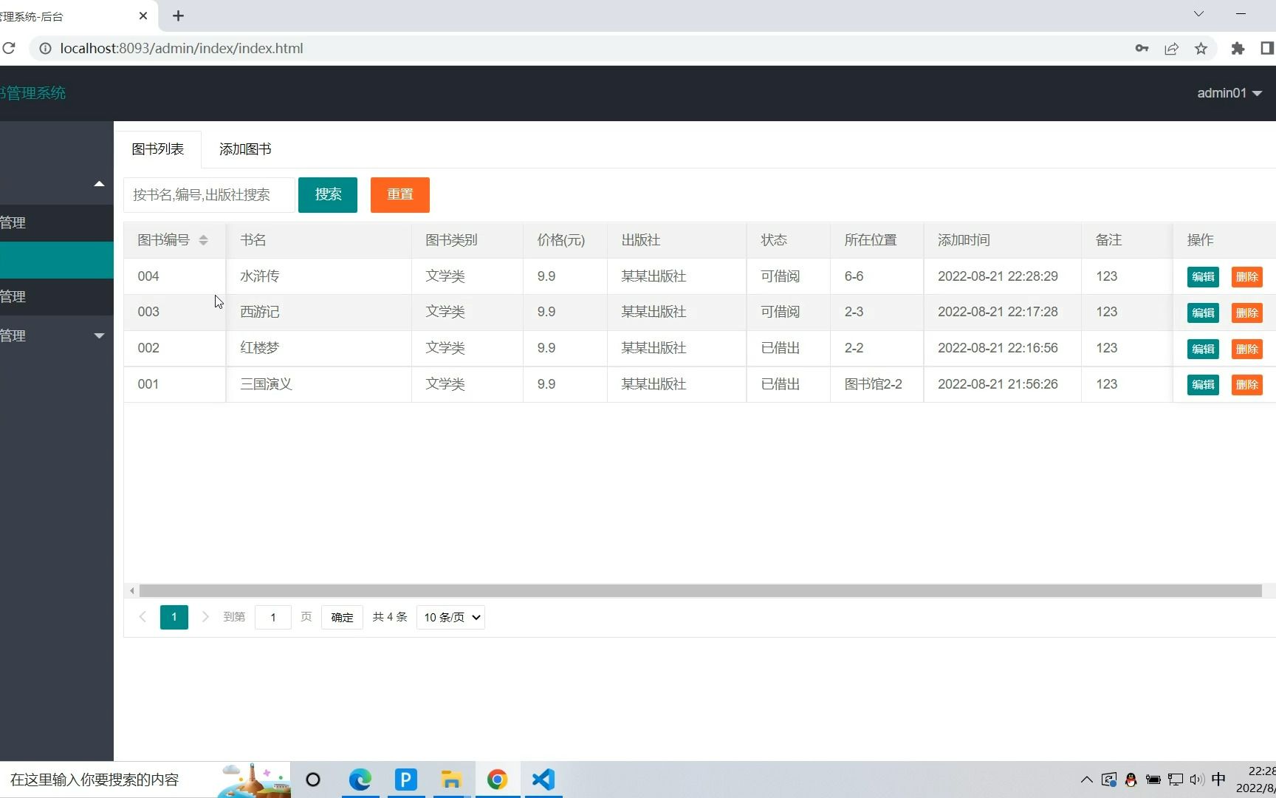Click the volume speaker tray icon
This screenshot has width=1276, height=798.
pos(1197,780)
